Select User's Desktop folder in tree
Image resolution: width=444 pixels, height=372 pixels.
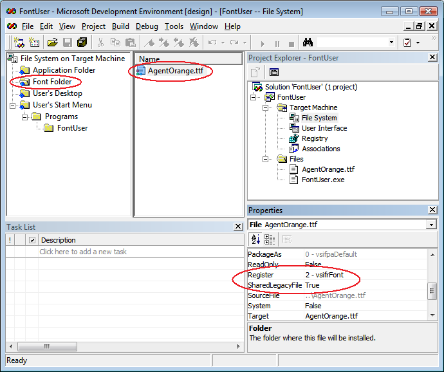[x=57, y=93]
